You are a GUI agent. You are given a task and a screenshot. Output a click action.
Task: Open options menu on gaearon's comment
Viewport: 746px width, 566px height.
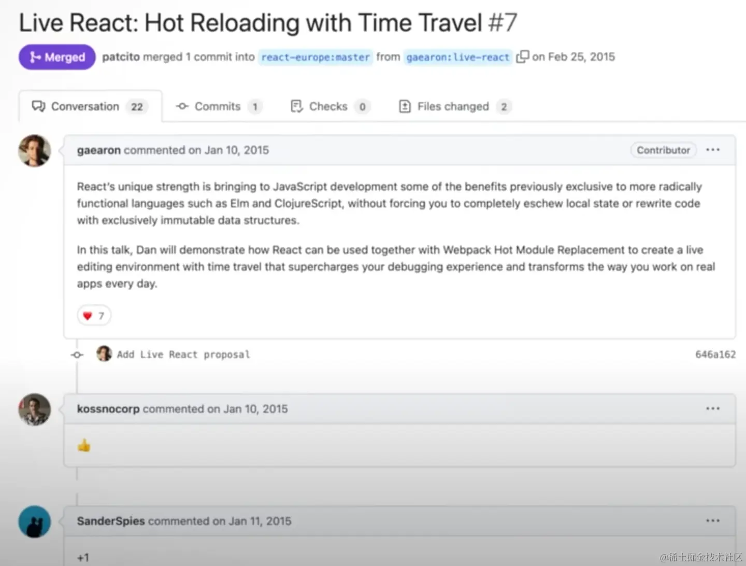[x=713, y=150]
